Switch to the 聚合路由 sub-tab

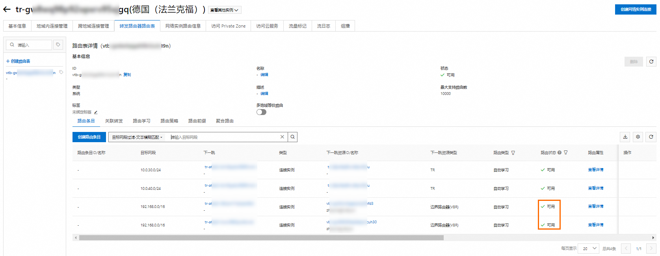(x=225, y=121)
